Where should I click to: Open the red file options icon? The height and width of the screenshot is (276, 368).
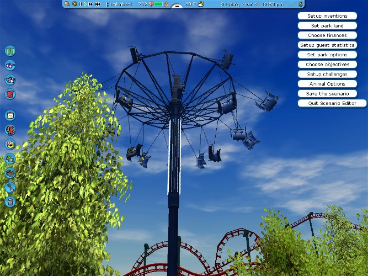[x=10, y=94]
